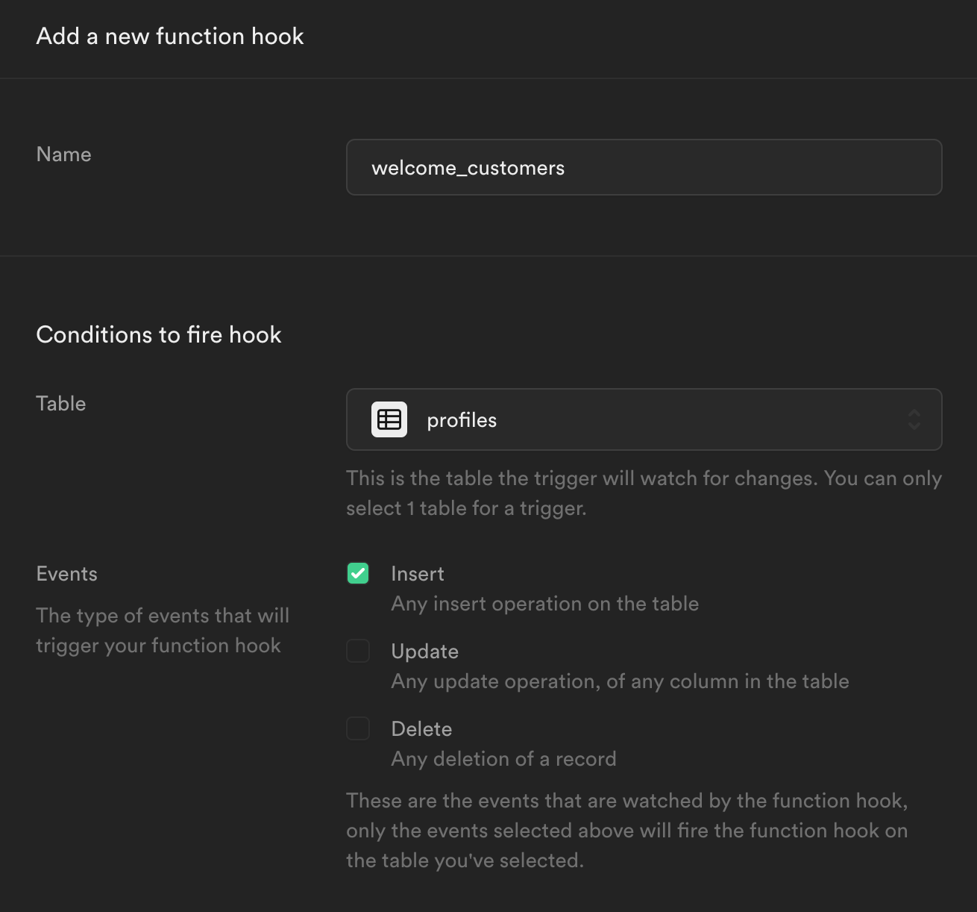Open the Table selection dropdown
The image size is (977, 912).
[644, 419]
